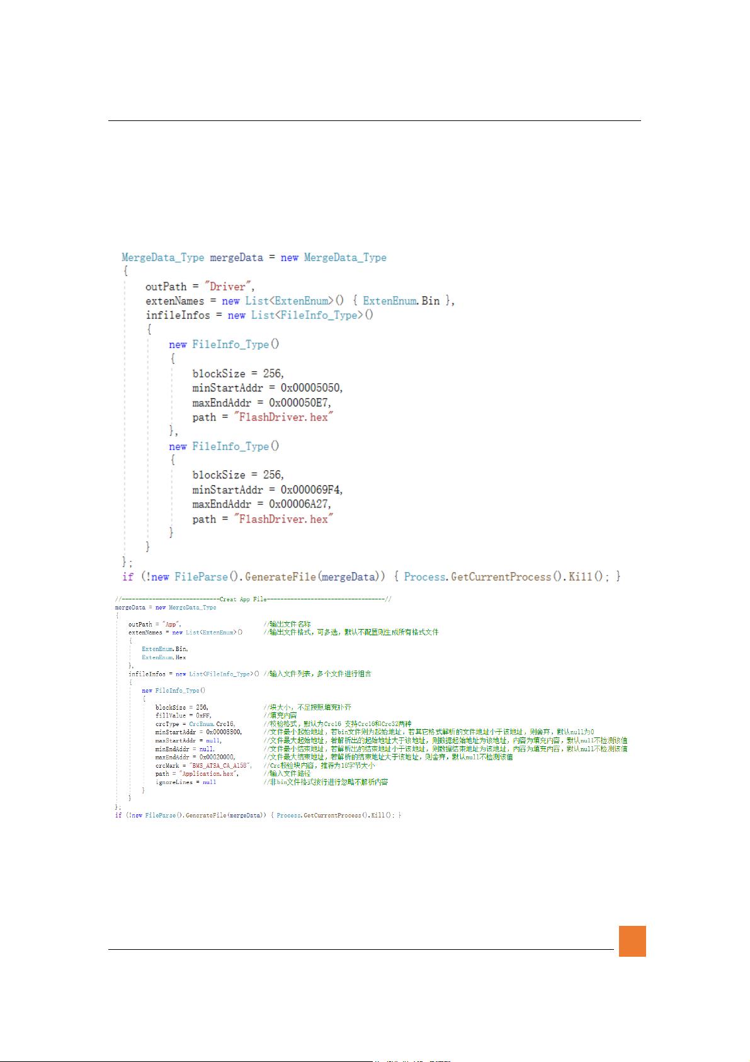Click the ExtenEnum.Bin value in extenNames line
Screen dimensions: 750x1062
click(x=401, y=301)
